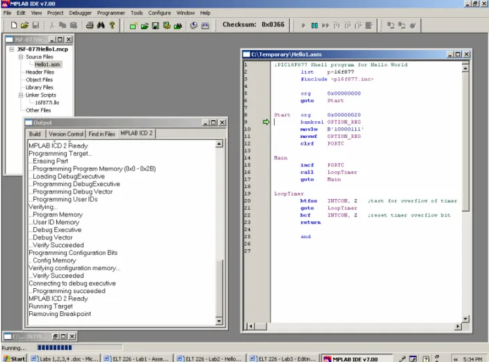Select Library Files in the project tree
The image size is (489, 362).
[x=39, y=88]
